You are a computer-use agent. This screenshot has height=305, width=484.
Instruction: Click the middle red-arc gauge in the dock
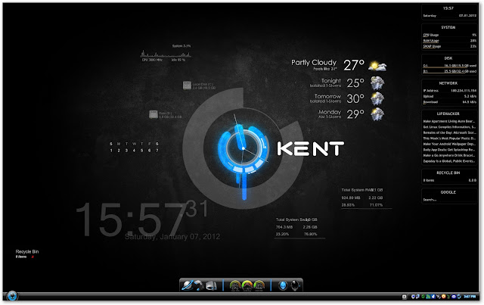pos(247,285)
